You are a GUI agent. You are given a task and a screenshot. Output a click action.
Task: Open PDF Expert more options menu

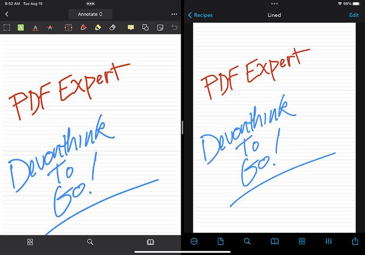point(174,14)
